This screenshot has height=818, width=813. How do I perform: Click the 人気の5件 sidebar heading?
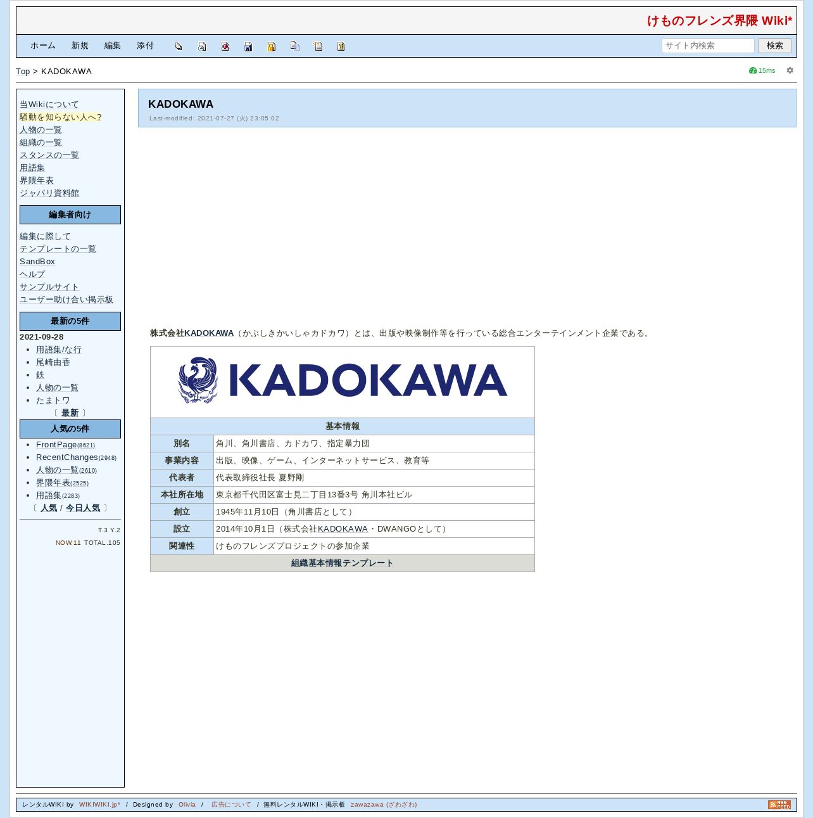tap(70, 429)
